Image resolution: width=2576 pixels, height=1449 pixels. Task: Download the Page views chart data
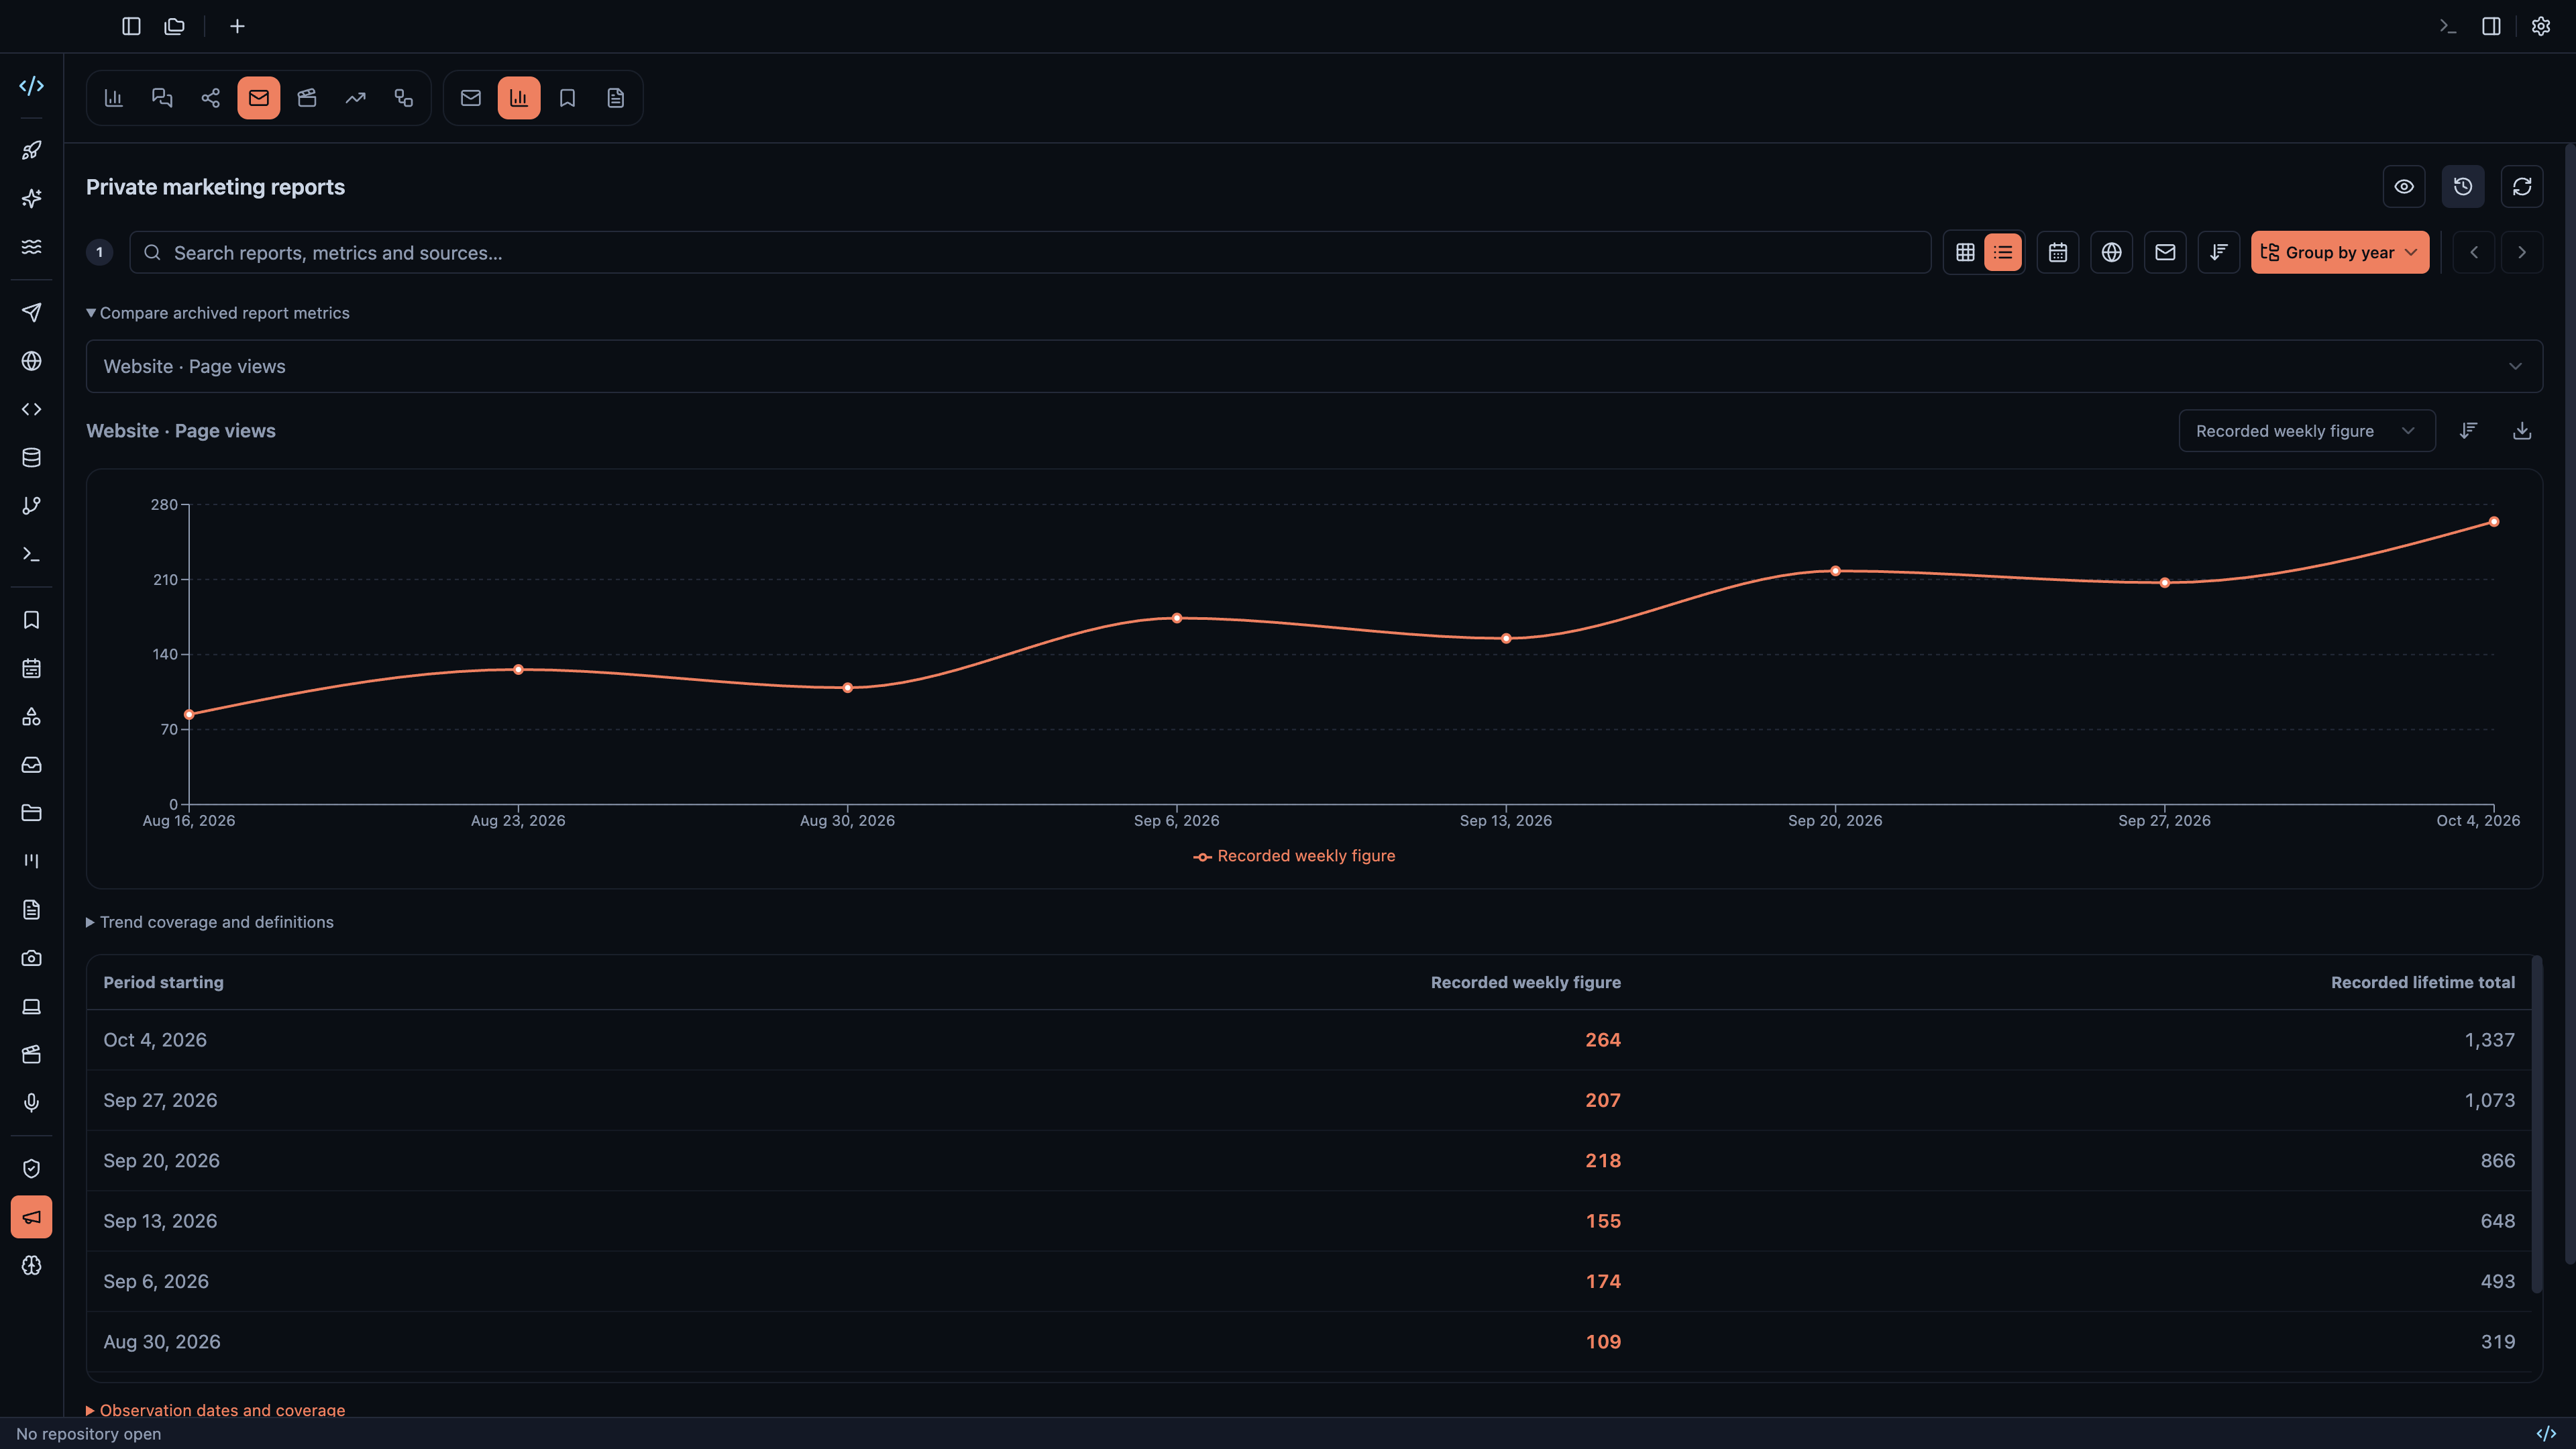[x=2522, y=431]
